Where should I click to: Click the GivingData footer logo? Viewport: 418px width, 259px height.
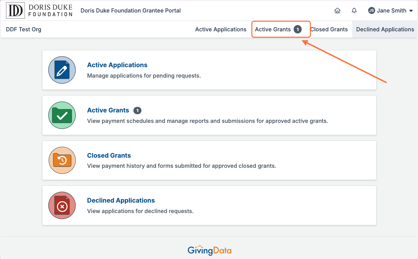209,250
